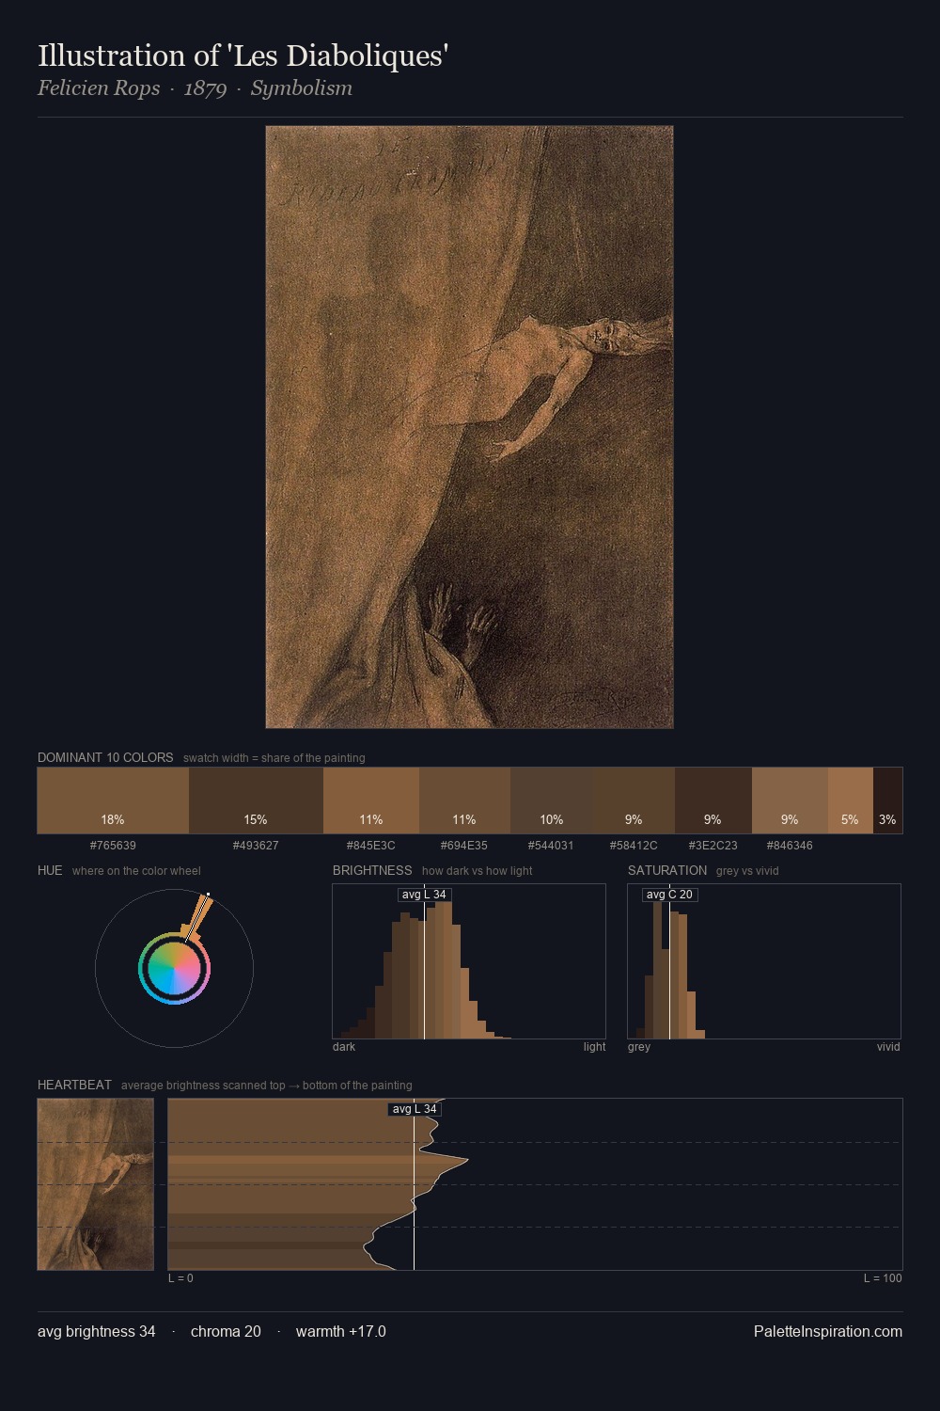Click the painting thumbnail beside the heartbeat chart
This screenshot has height=1411, width=940.
[95, 1184]
